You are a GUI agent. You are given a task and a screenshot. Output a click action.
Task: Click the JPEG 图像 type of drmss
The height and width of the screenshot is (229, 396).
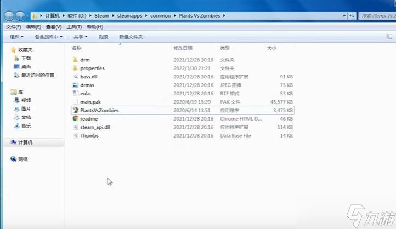231,85
